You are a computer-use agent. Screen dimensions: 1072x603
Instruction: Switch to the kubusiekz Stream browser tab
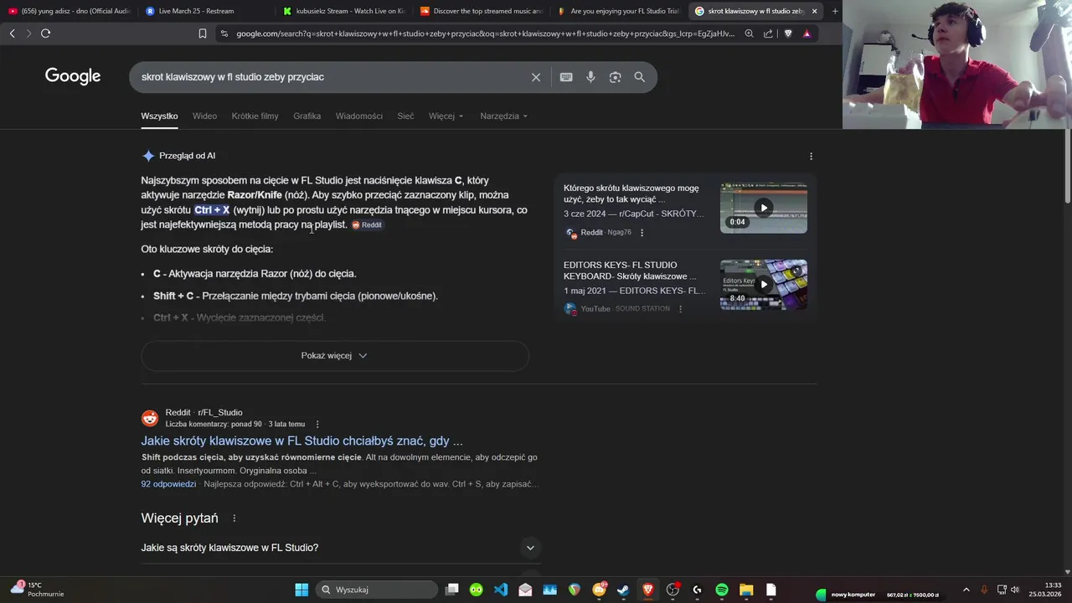coord(343,11)
